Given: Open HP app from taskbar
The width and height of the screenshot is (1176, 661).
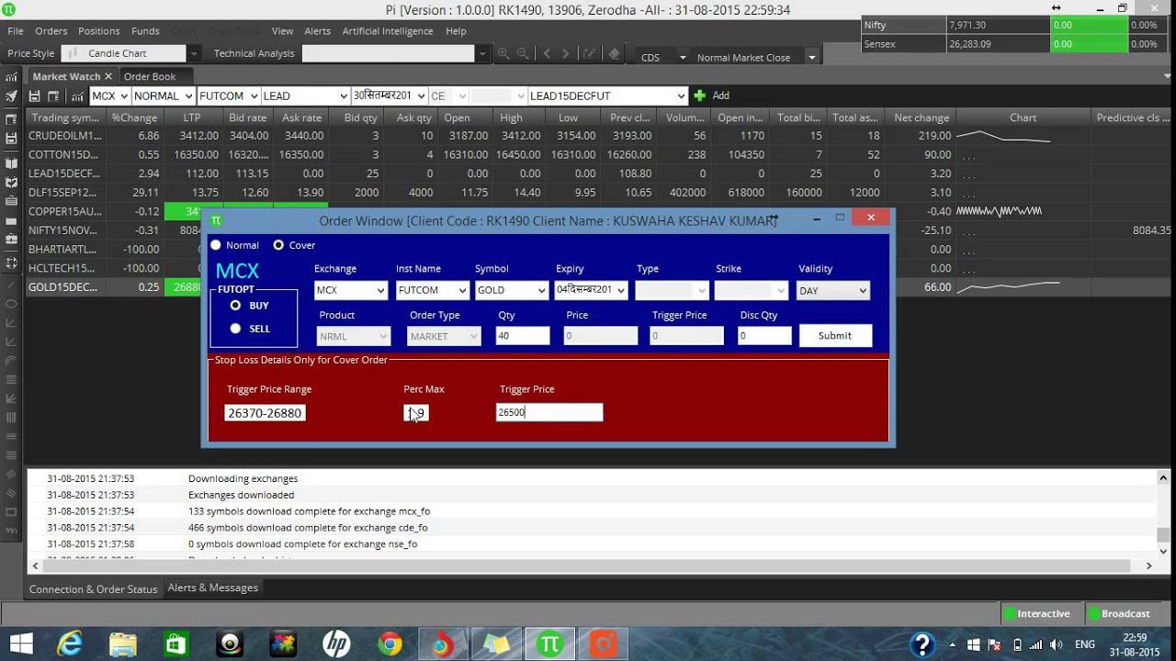Looking at the screenshot, I should coord(336,644).
